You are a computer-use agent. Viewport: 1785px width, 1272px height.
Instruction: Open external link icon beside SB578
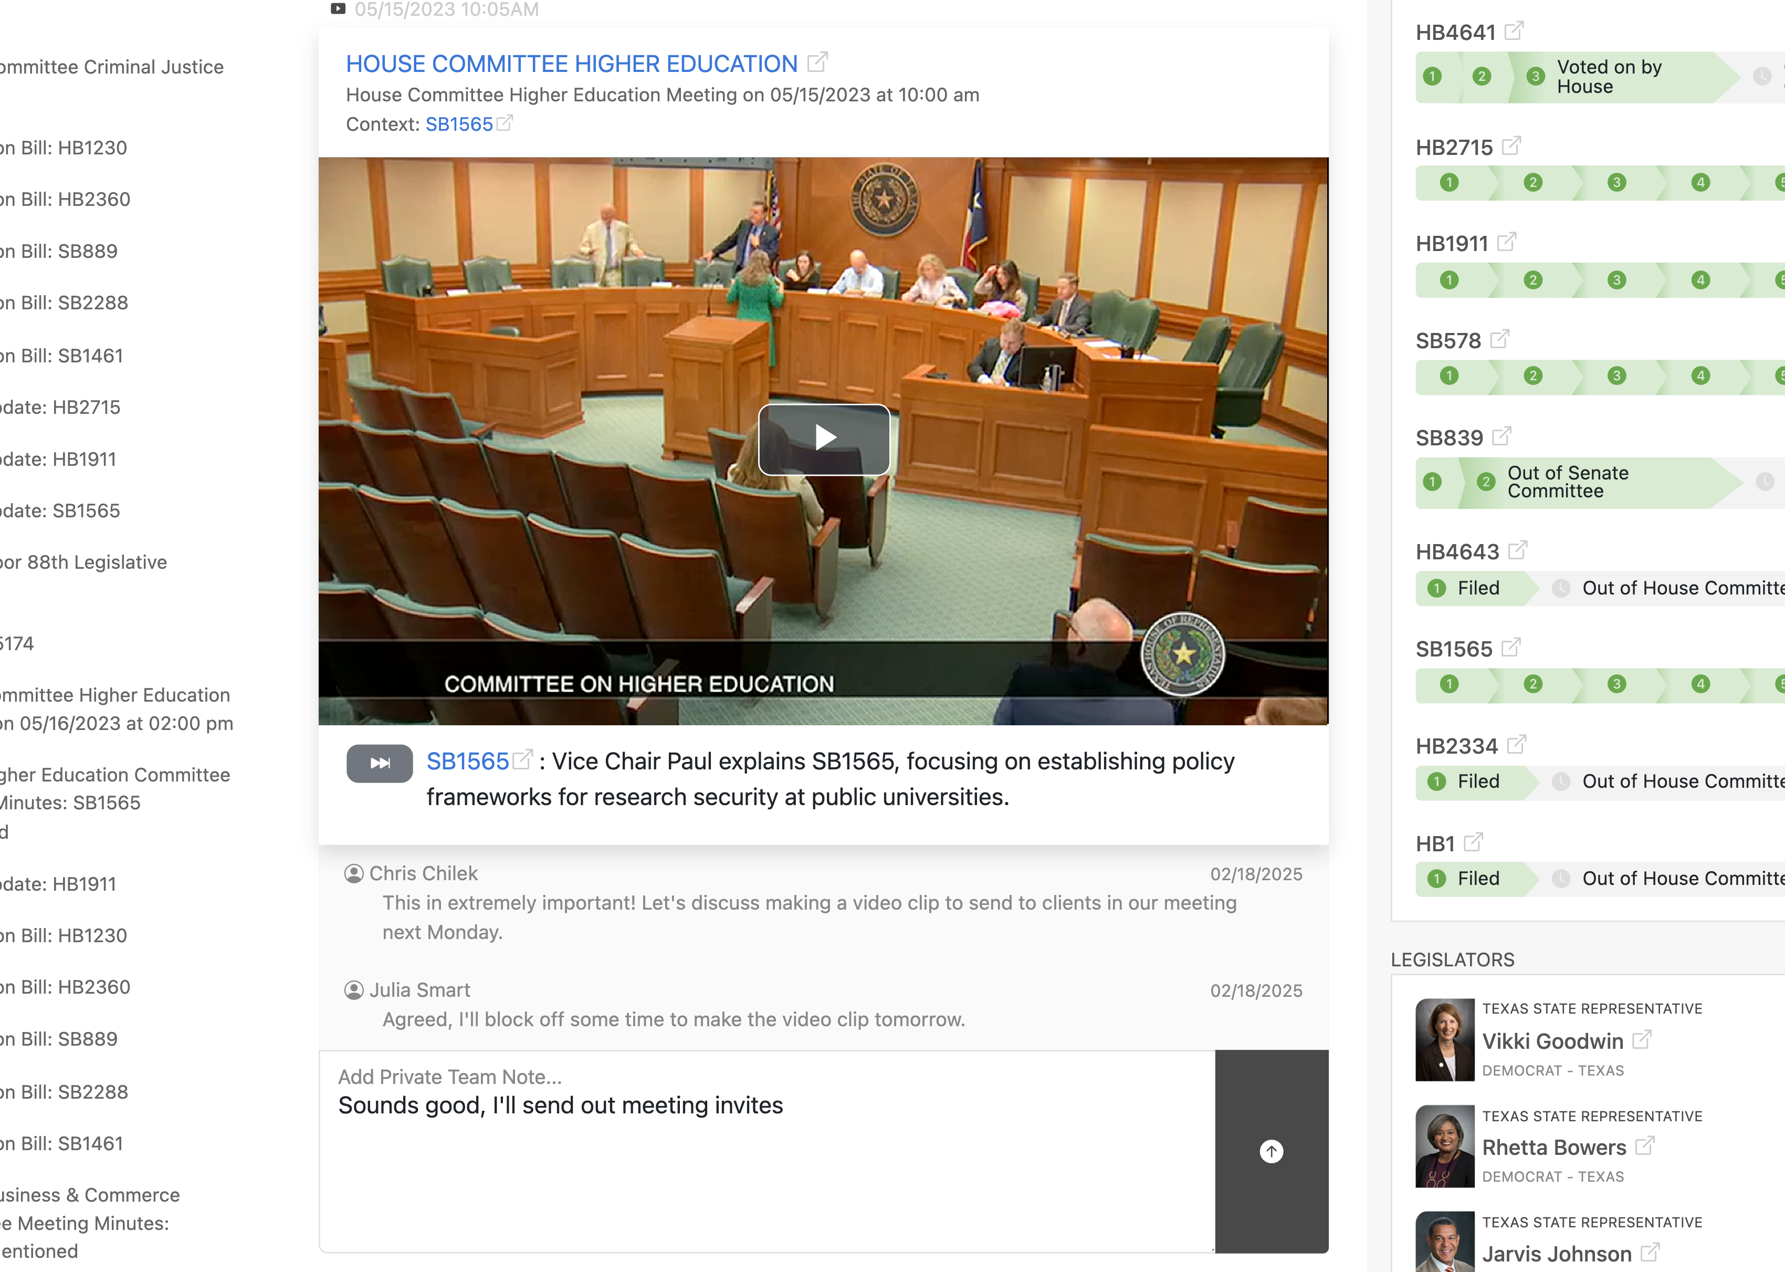pos(1499,339)
